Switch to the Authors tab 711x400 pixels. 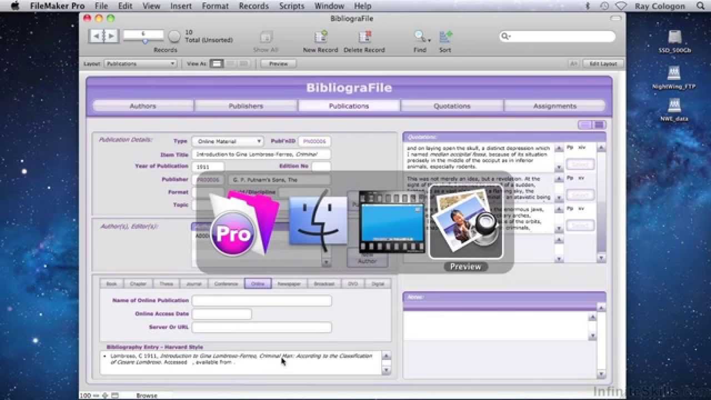(x=143, y=106)
